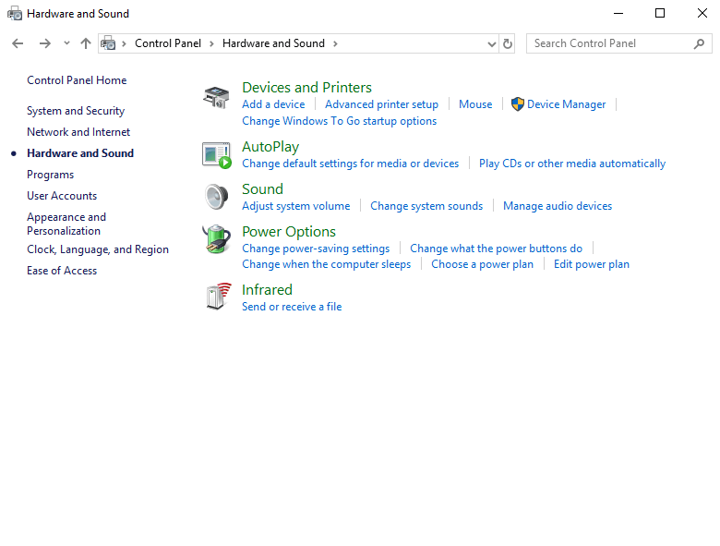Click the Infrared category icon
Screen dimensions: 720x546
click(216, 297)
